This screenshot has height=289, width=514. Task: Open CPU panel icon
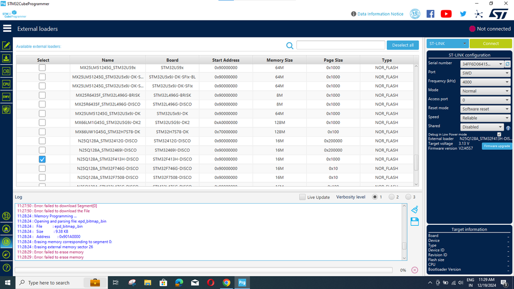click(6, 84)
